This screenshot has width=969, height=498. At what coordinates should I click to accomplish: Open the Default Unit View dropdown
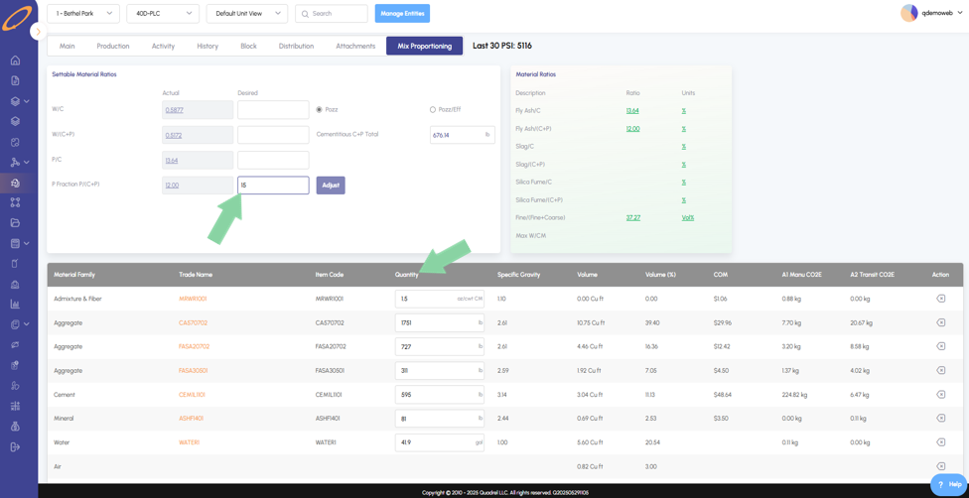[x=247, y=14]
